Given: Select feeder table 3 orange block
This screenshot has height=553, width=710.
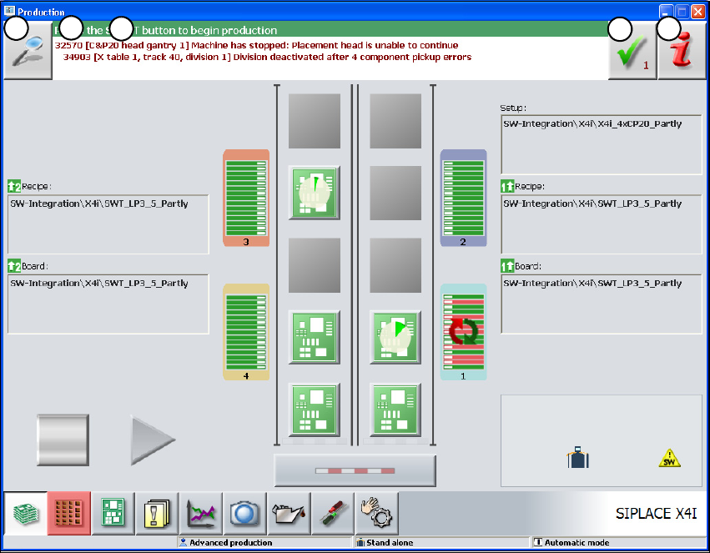Looking at the screenshot, I should tap(246, 198).
